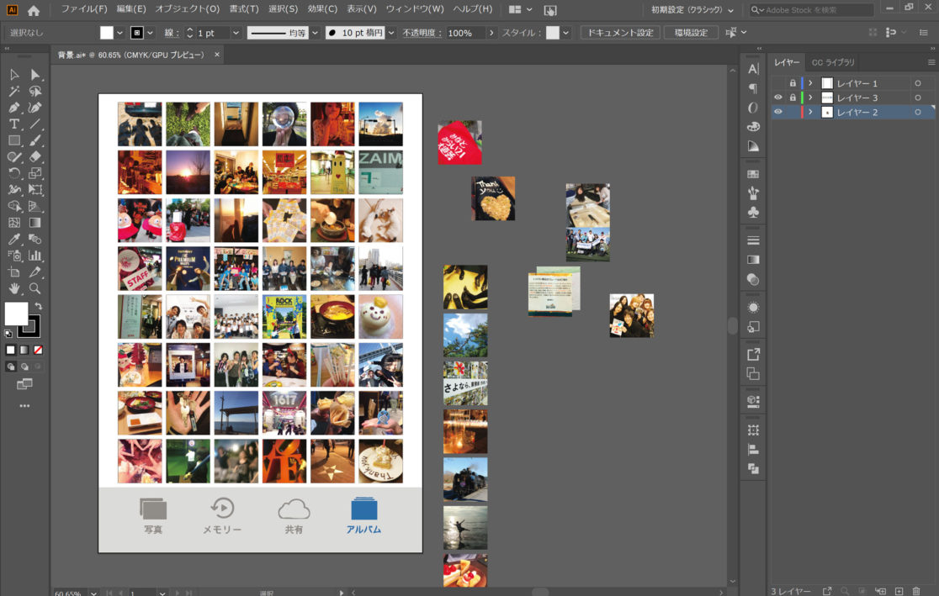Select the Magic Wand tool
This screenshot has width=939, height=596.
[14, 92]
